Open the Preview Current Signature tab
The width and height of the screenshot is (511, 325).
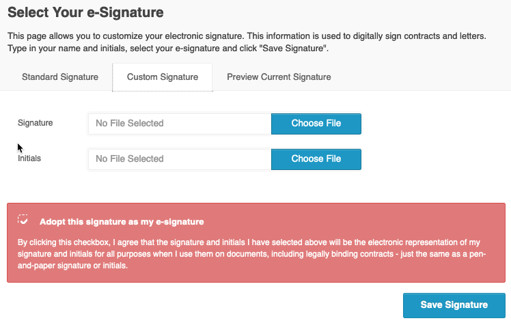point(279,77)
